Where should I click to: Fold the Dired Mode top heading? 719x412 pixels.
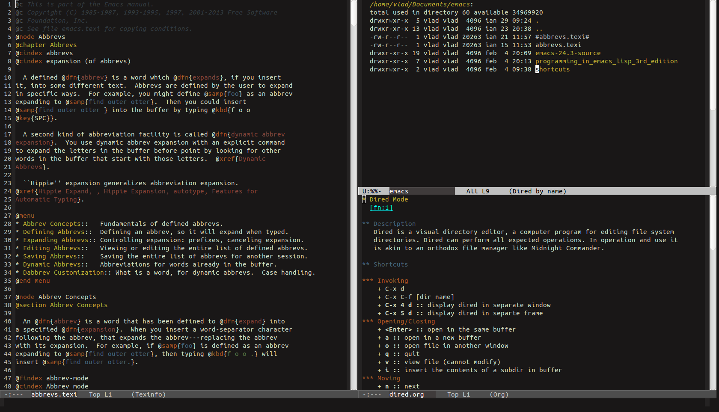385,199
